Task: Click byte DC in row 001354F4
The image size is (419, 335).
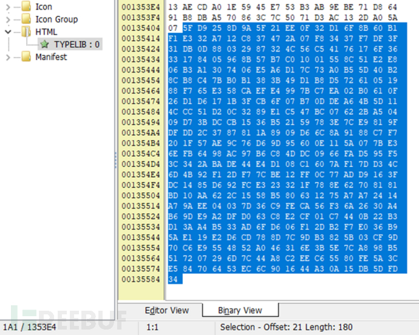Action: coord(173,185)
